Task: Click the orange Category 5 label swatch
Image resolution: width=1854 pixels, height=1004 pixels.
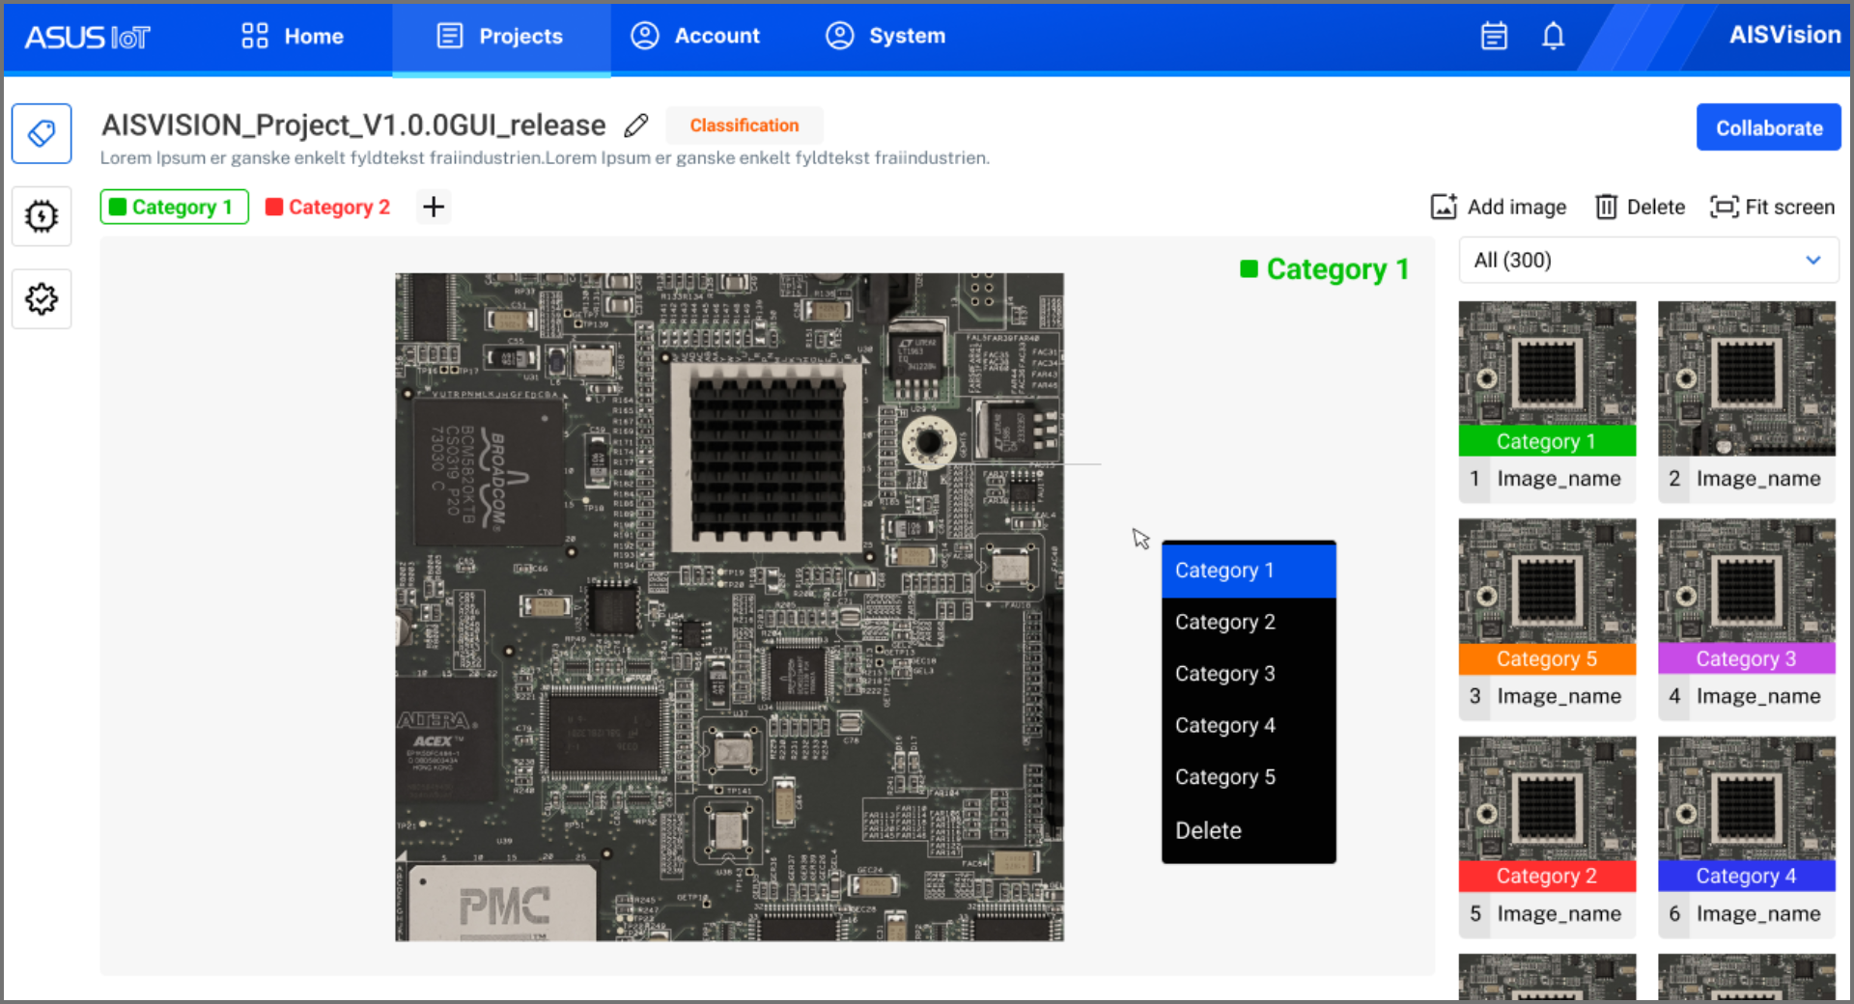Action: tap(1546, 658)
